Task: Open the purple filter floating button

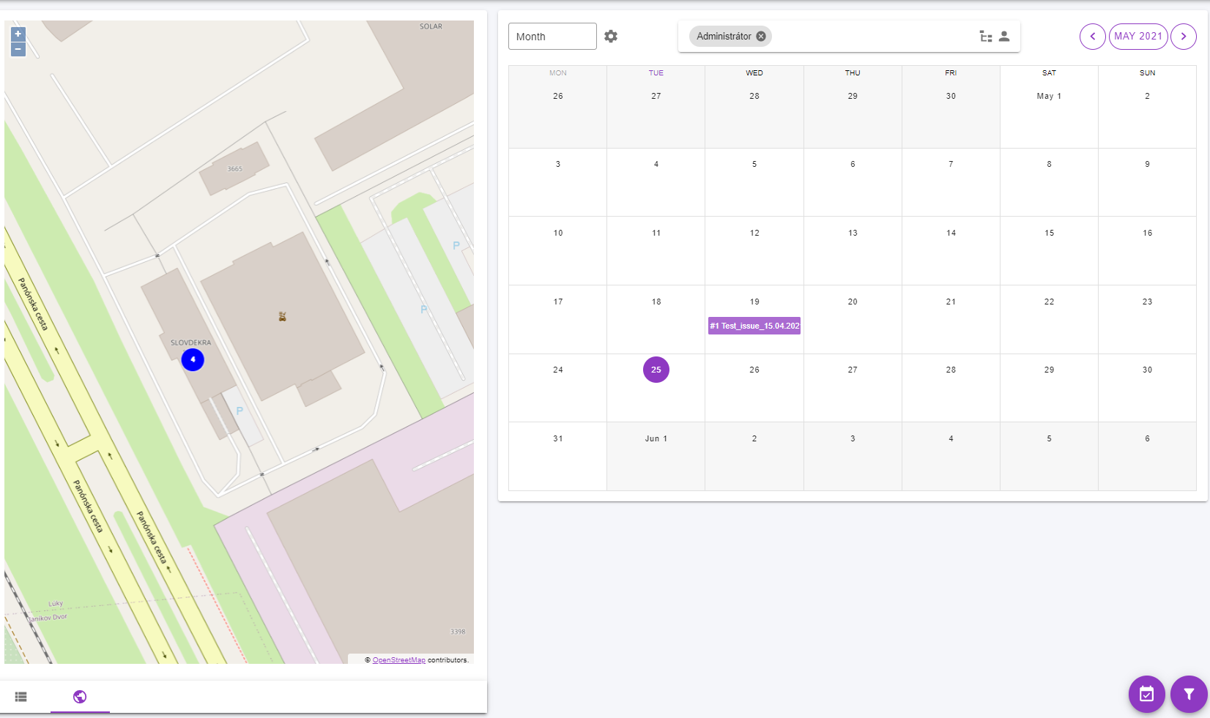Action: click(x=1189, y=694)
